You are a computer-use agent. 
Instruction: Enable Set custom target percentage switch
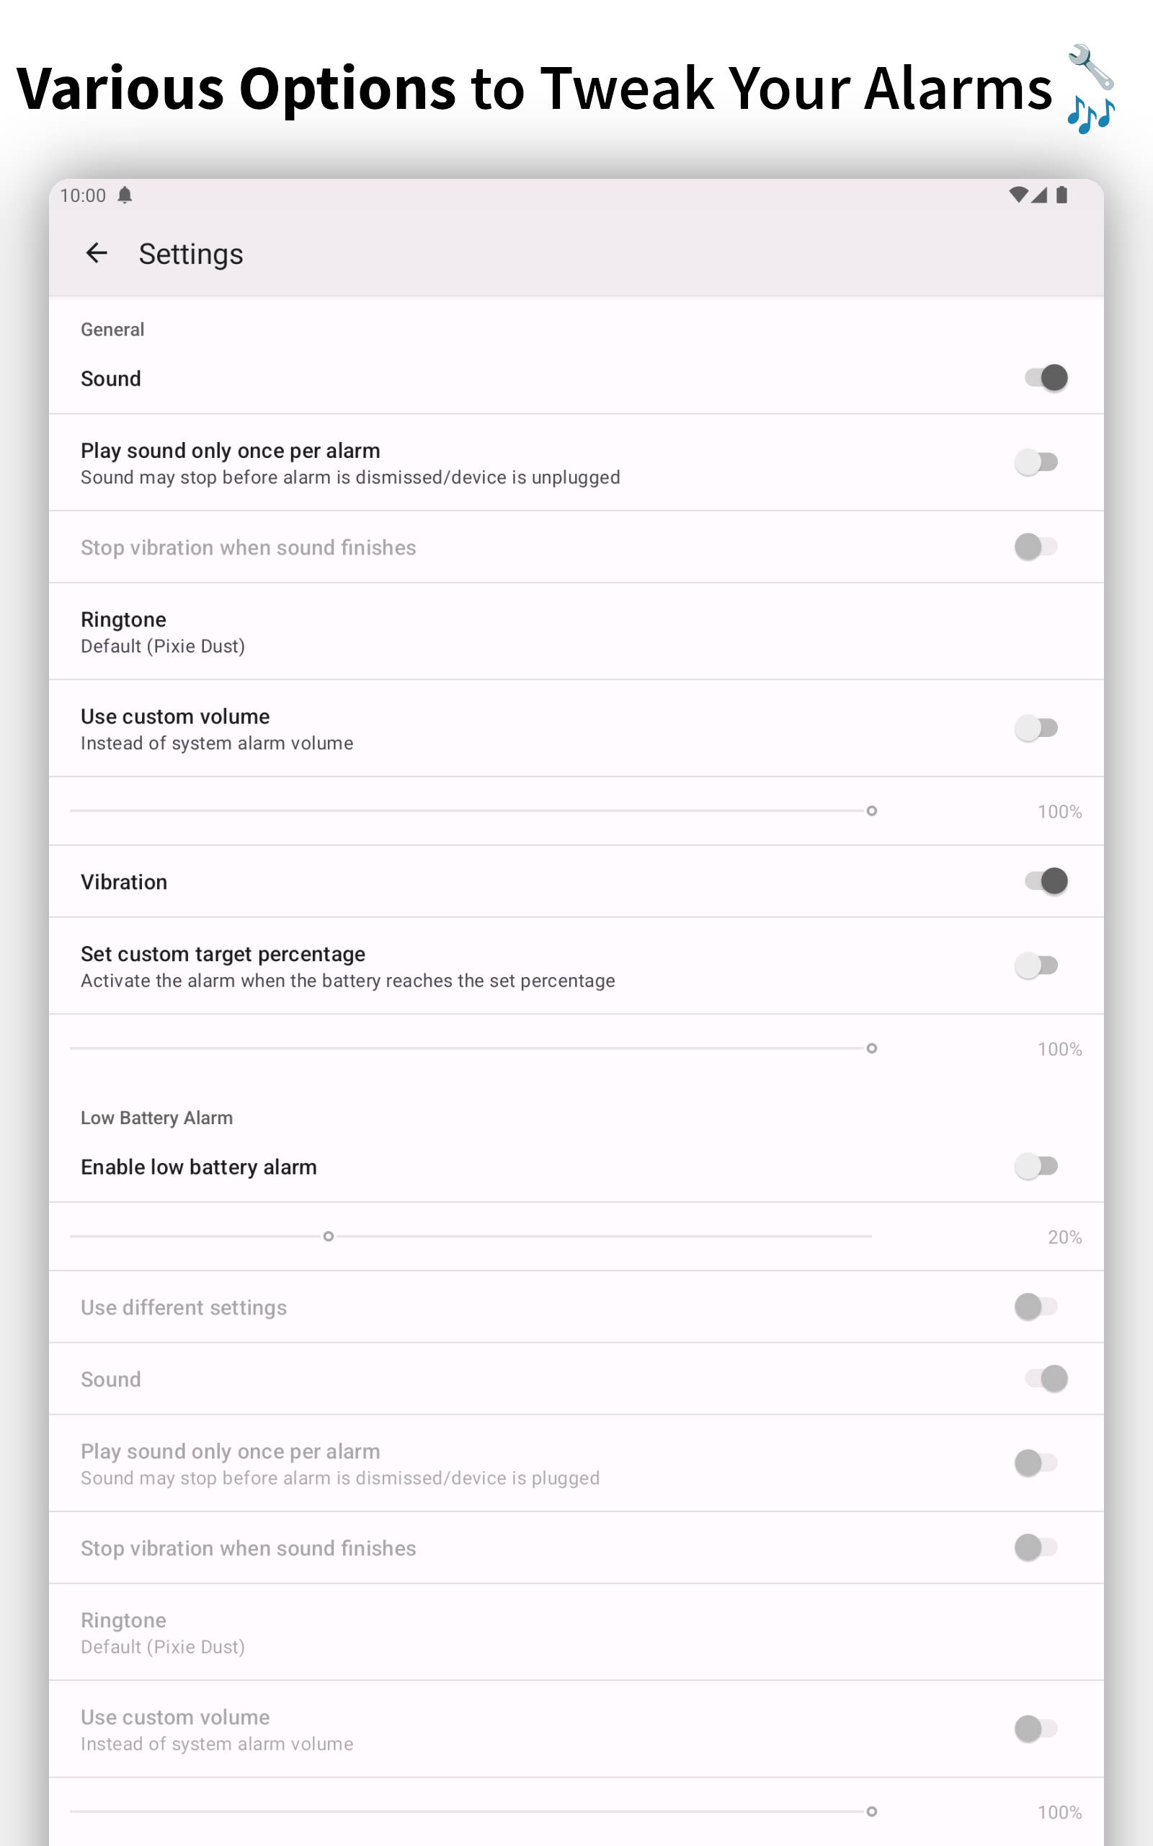click(1036, 966)
